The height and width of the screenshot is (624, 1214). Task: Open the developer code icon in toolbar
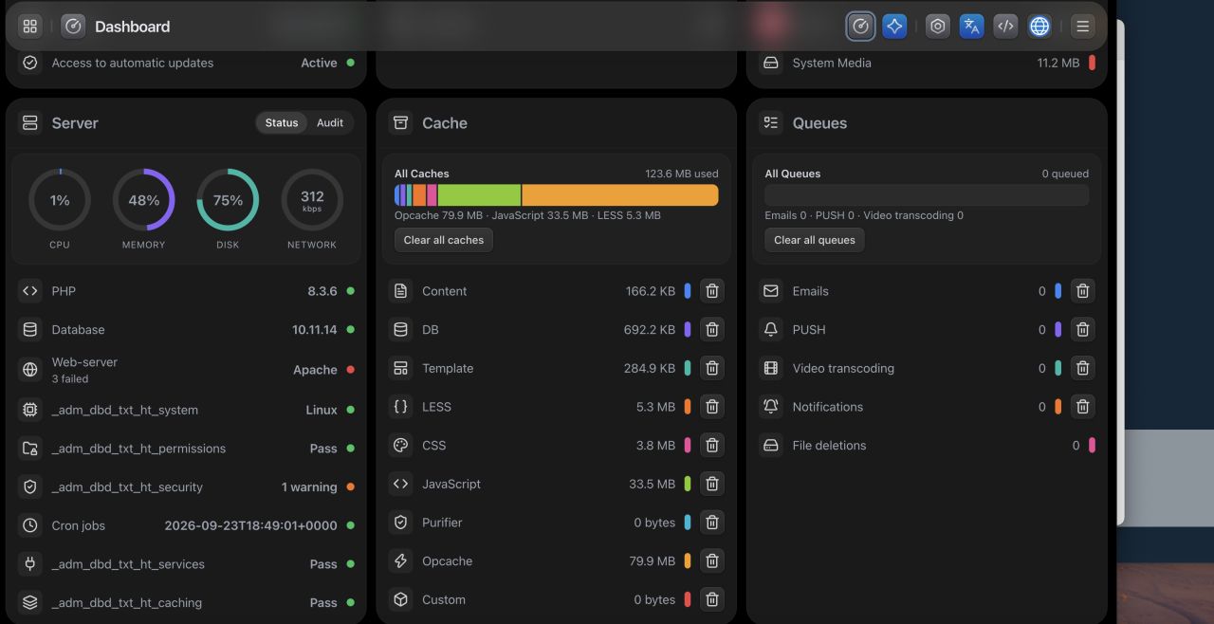[x=1005, y=27]
